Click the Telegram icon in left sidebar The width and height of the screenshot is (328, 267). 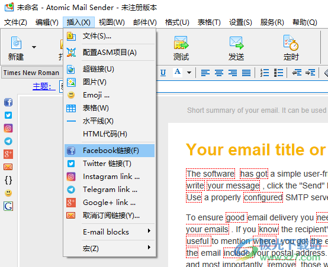[x=8, y=141]
